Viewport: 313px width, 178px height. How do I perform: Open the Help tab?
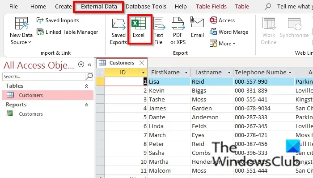pos(181,7)
